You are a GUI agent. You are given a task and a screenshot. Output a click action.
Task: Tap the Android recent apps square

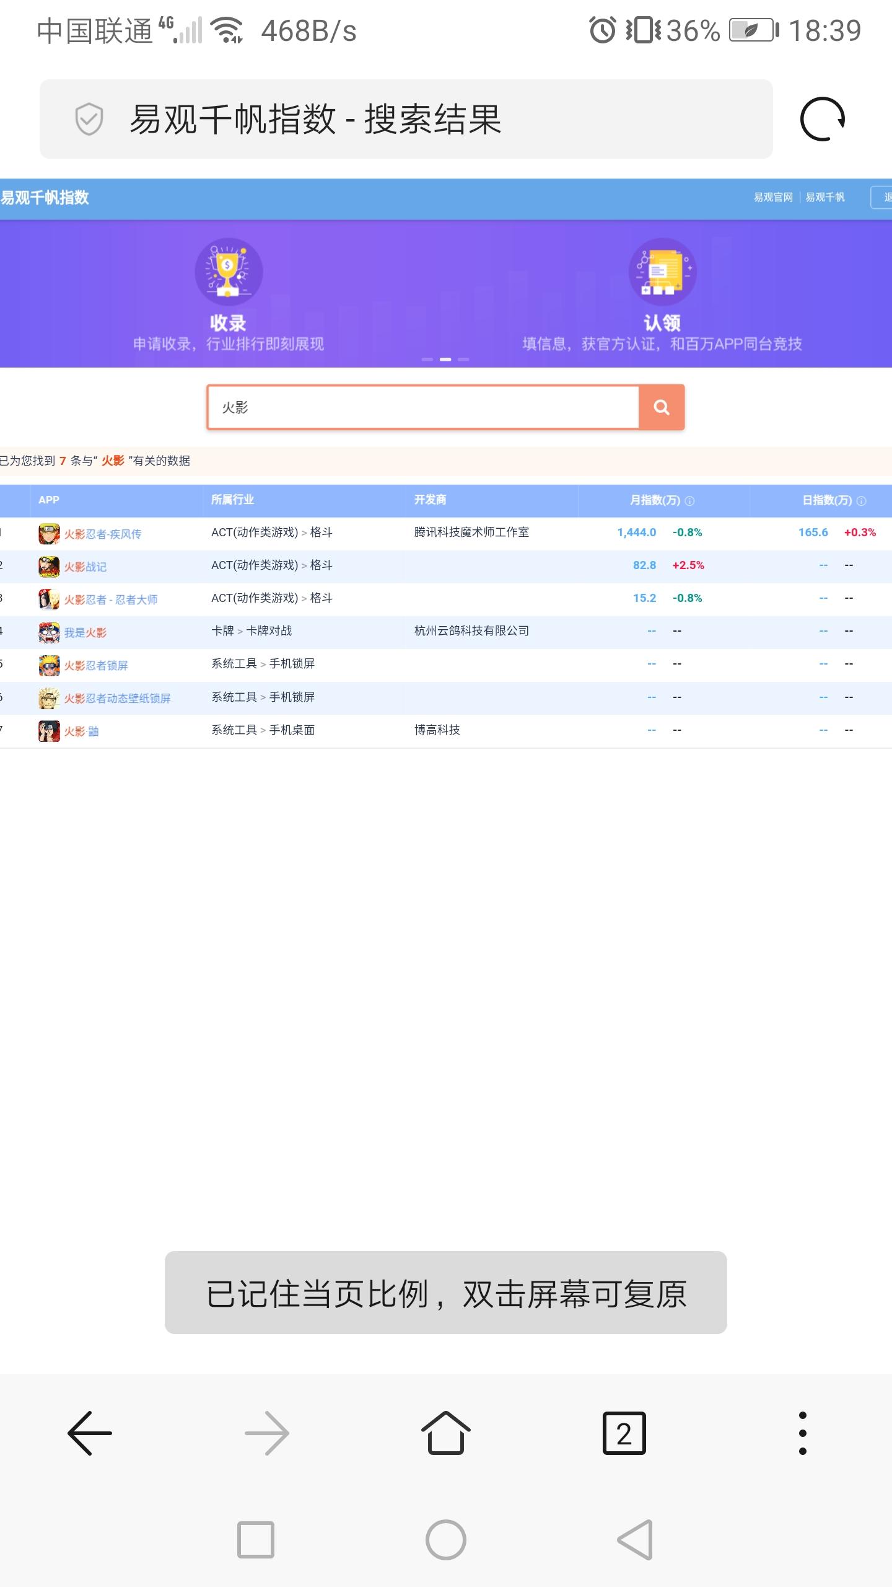point(256,1540)
